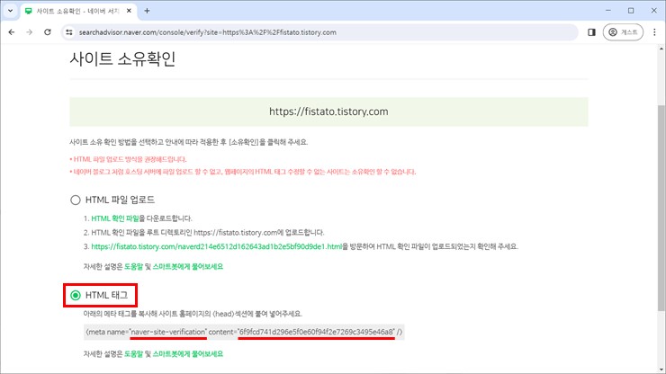Click the naver-site-verification meta tag code

pos(244,332)
